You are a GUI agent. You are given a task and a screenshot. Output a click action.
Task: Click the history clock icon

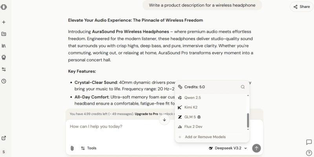4,81
